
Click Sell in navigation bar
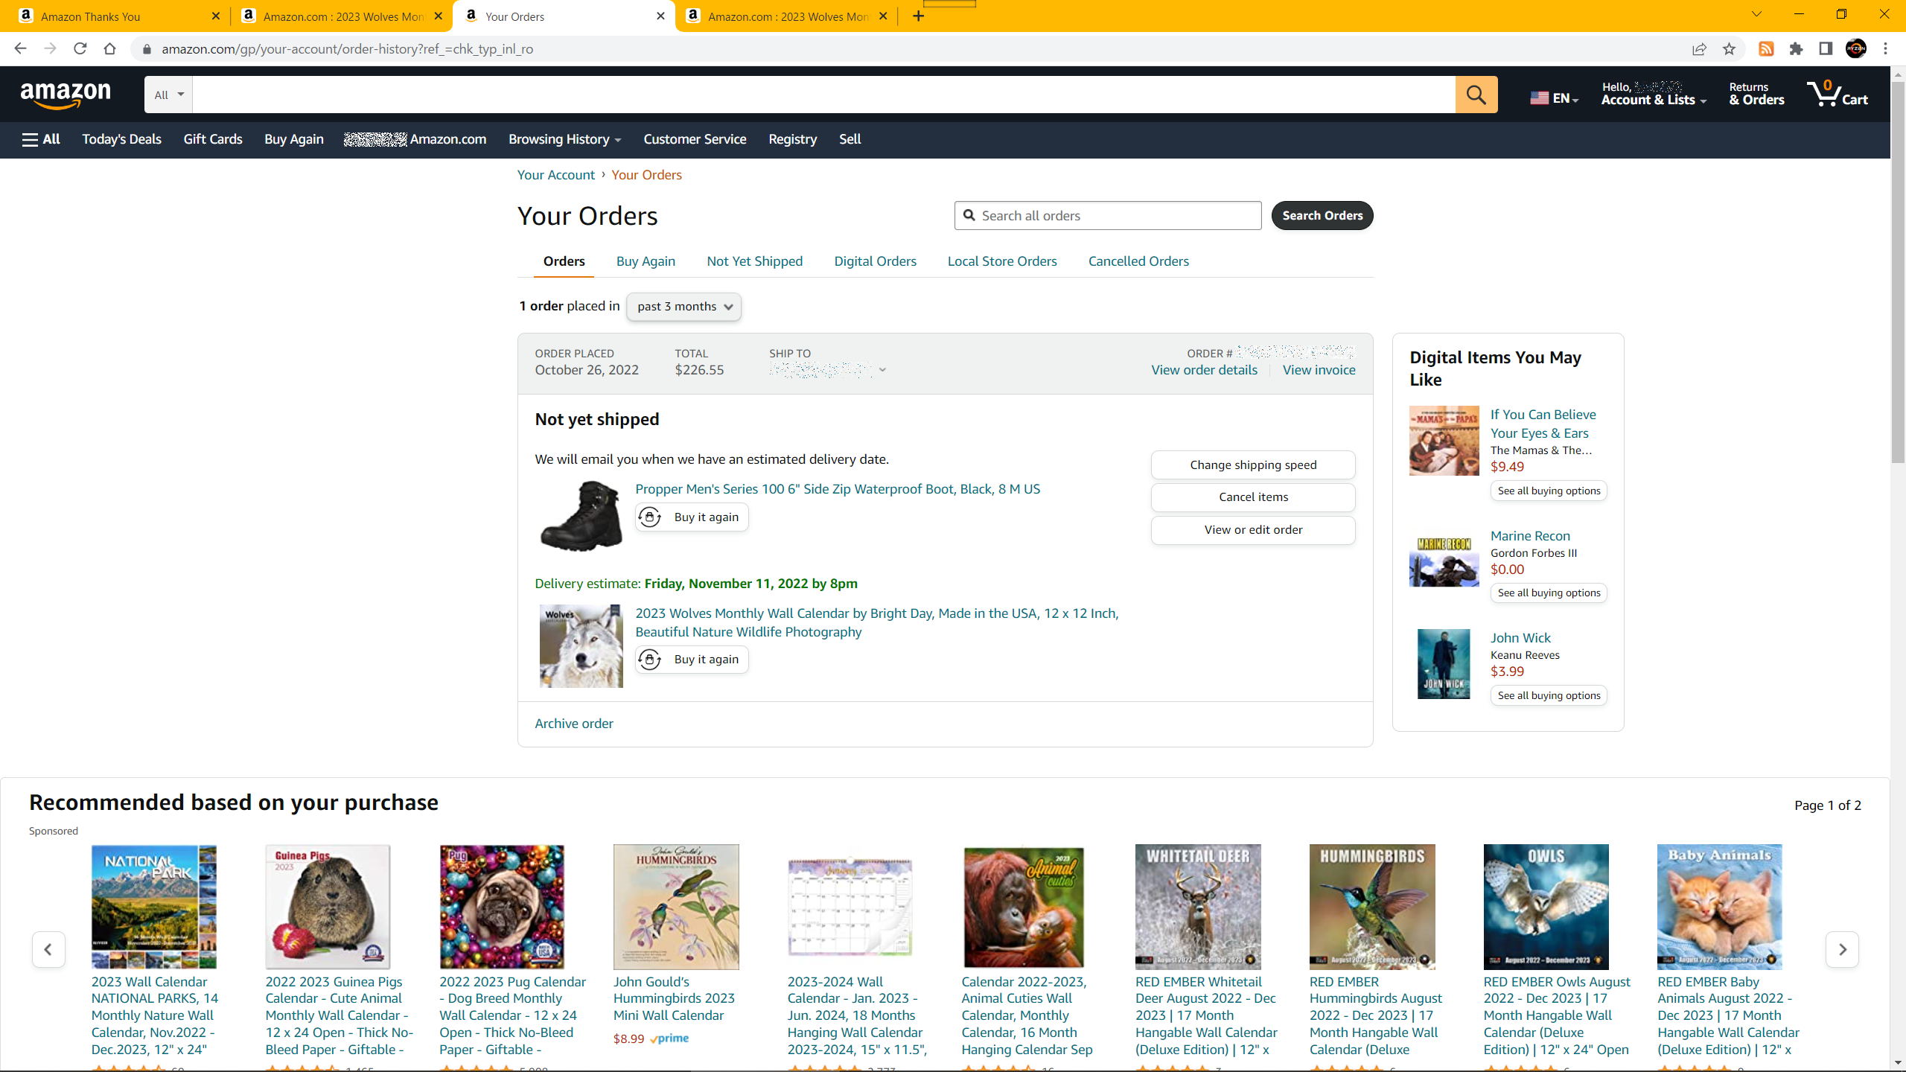point(850,139)
